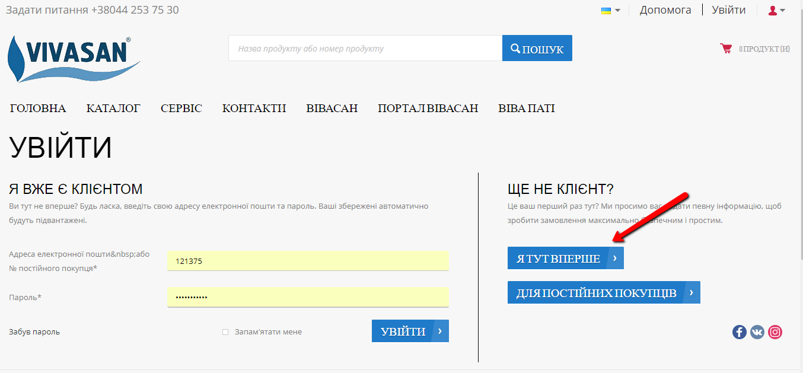The image size is (803, 373).
Task: Click the phone number +38044 253 75 30
Action: click(x=135, y=10)
